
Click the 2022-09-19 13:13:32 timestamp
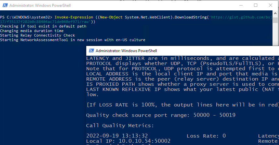click(x=117, y=136)
